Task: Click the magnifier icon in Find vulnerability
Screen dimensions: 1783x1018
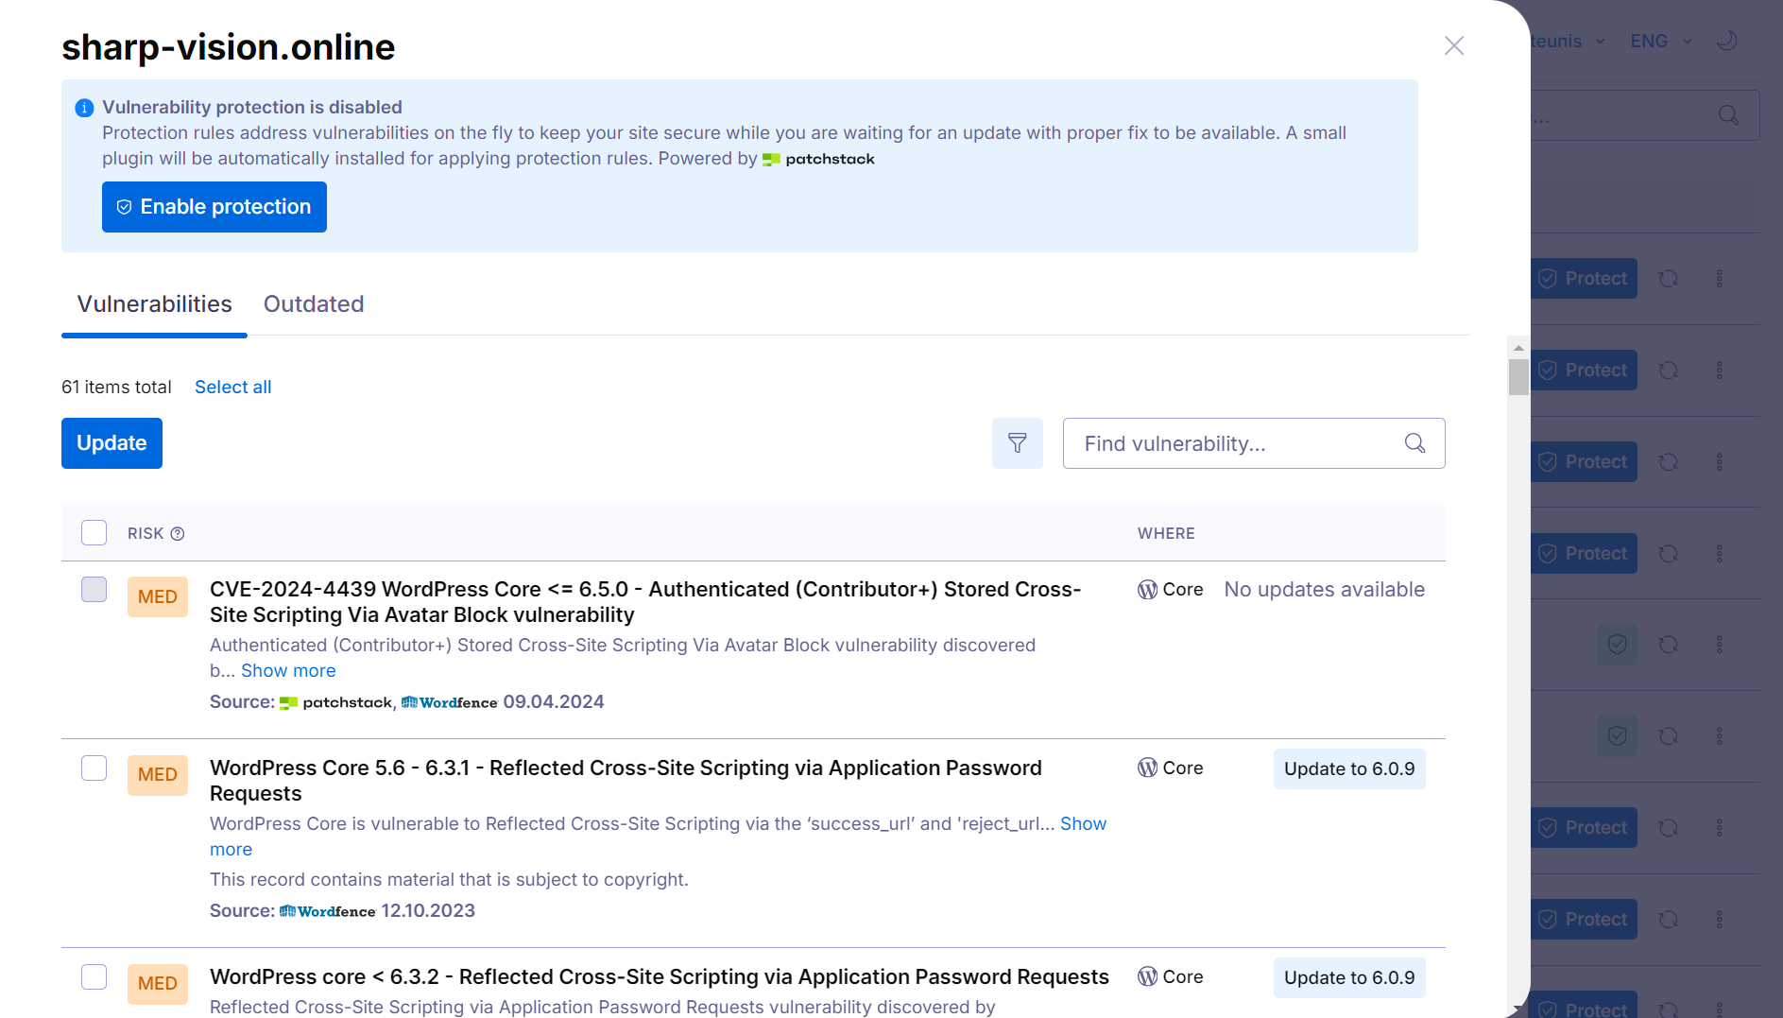Action: [1414, 443]
